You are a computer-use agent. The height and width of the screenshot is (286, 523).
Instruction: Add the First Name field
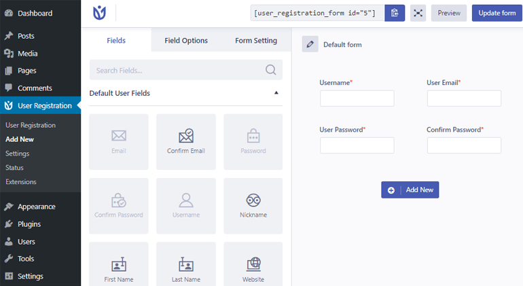pyautogui.click(x=119, y=264)
